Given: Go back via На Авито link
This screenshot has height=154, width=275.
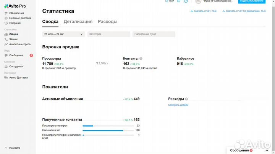Looking at the screenshot, I should point(15,148).
